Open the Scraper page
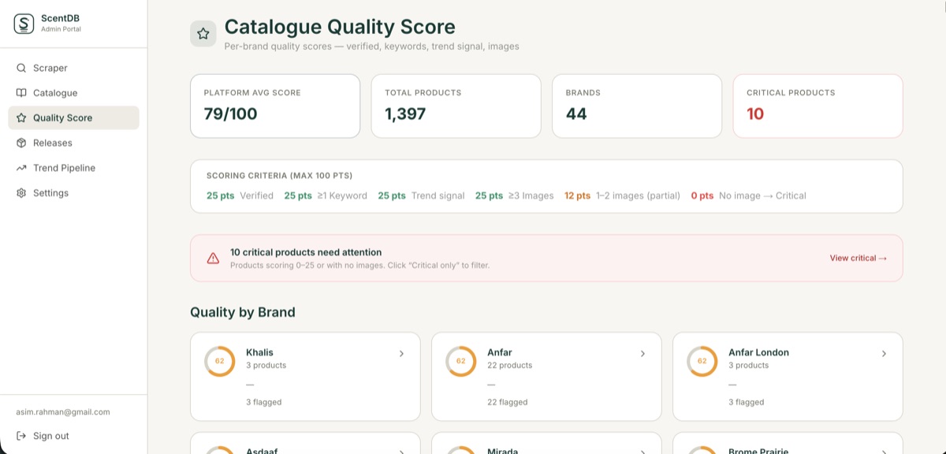 click(73, 68)
